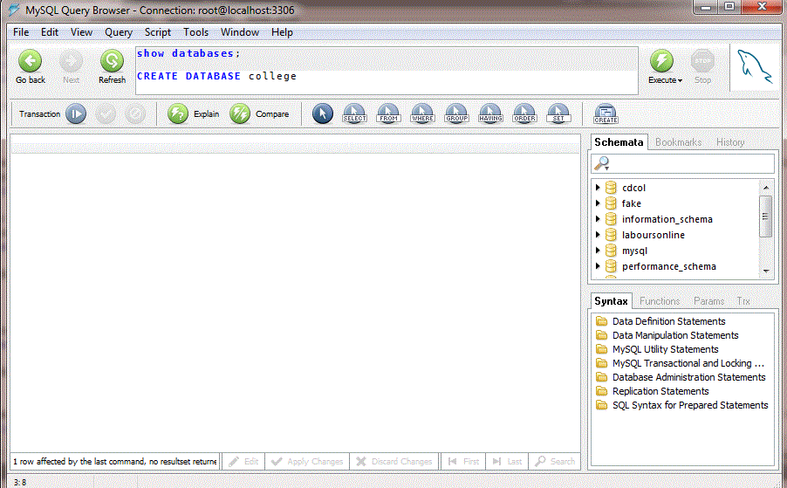Switch to the History tab
The width and height of the screenshot is (787, 488).
click(x=730, y=142)
